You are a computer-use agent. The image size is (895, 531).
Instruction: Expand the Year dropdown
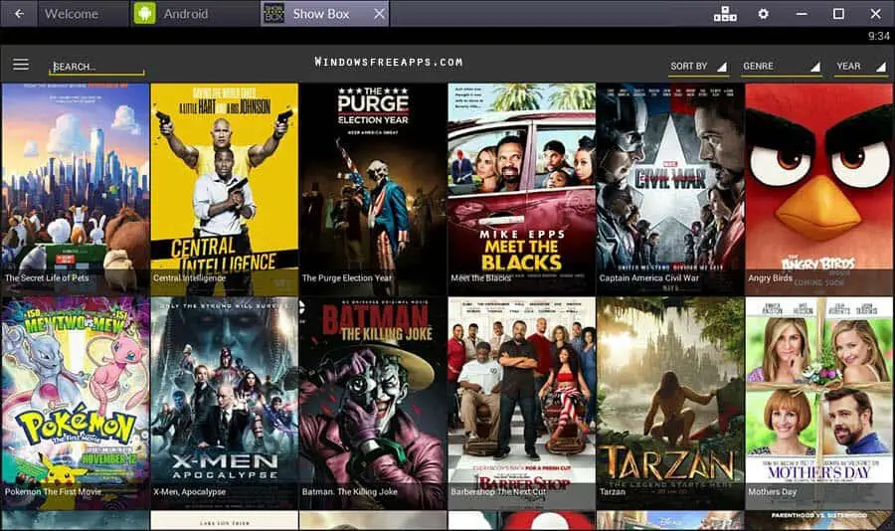861,67
